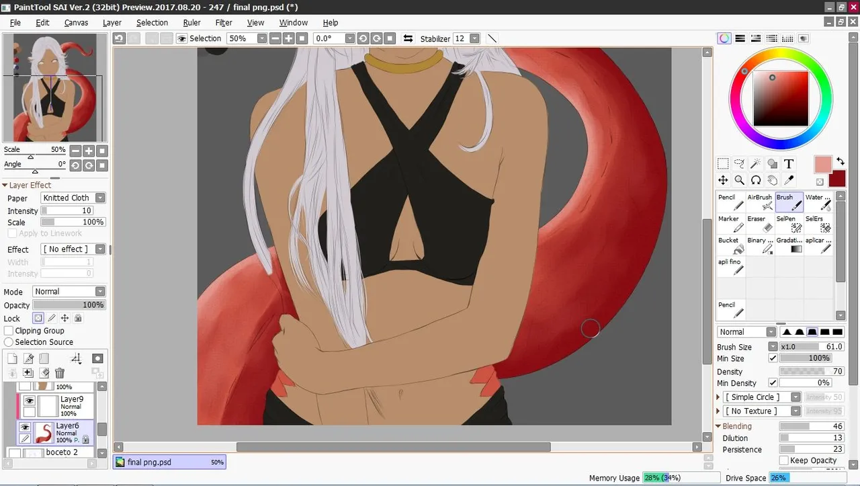
Task: Toggle preserve opacity lock icon
Action: coord(38,319)
